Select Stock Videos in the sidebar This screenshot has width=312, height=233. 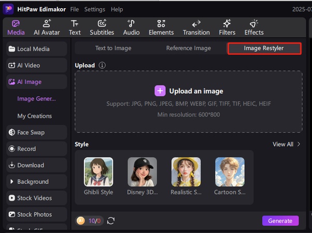(37, 198)
